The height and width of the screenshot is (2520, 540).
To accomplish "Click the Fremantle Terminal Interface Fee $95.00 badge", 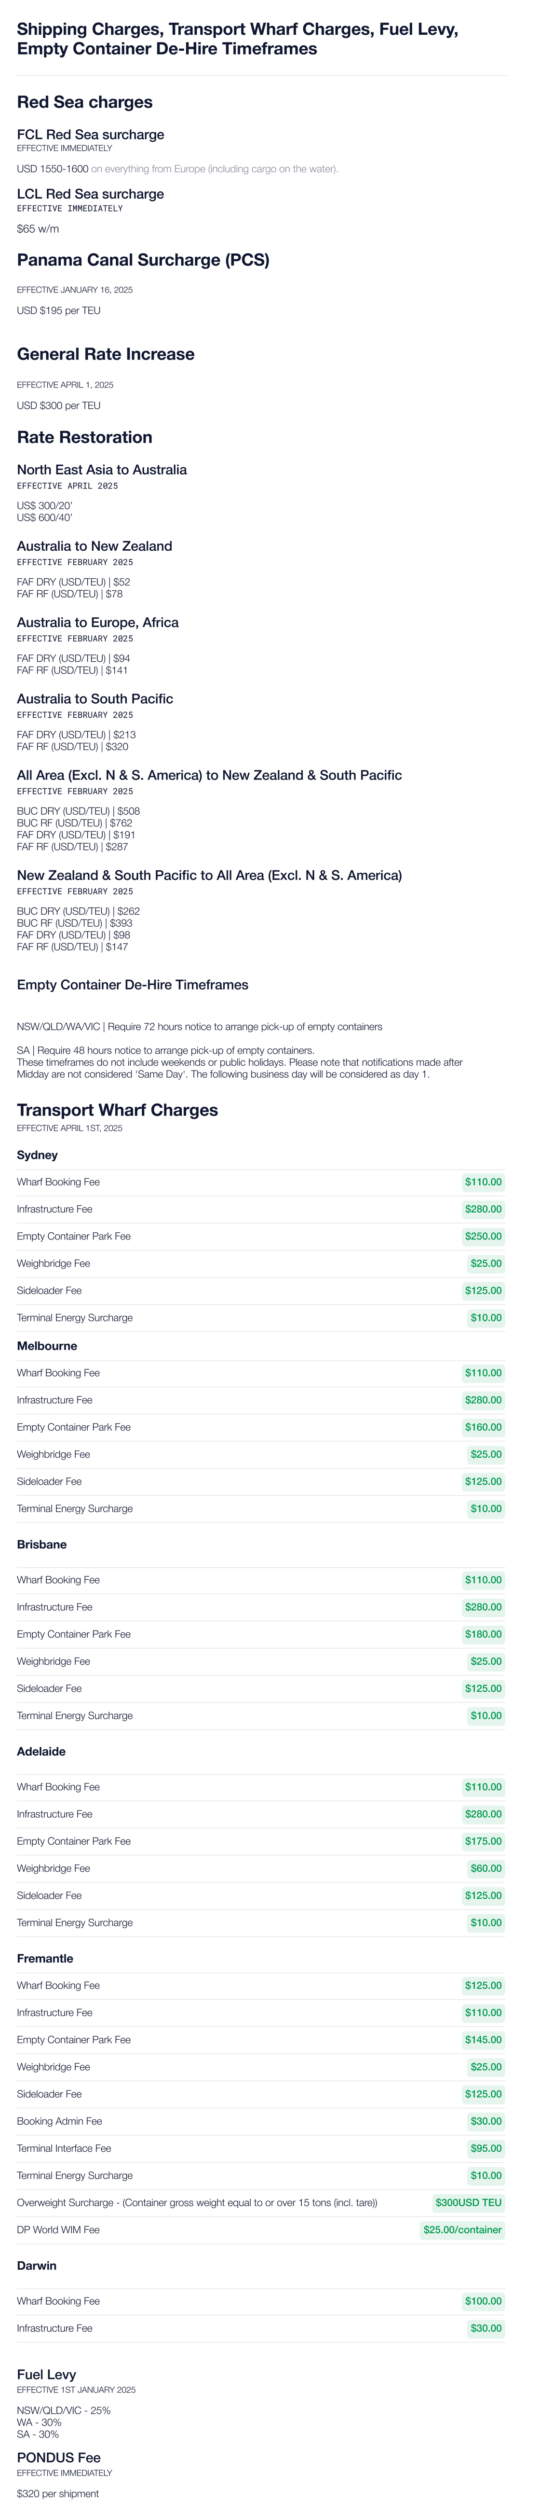I will 486,2147.
